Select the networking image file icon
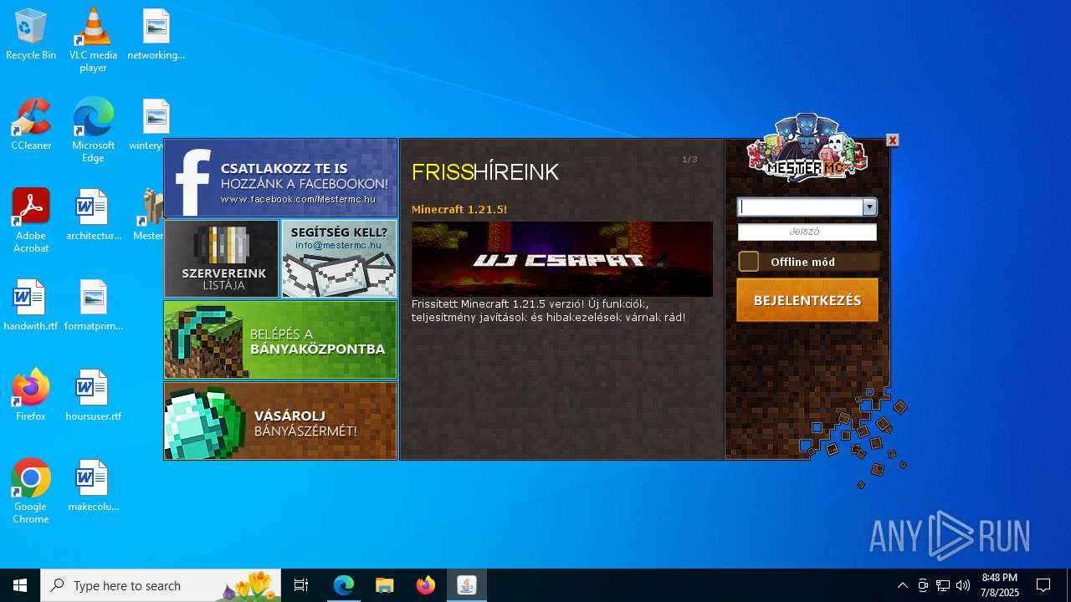Screen dimensions: 1071x602 point(156,35)
